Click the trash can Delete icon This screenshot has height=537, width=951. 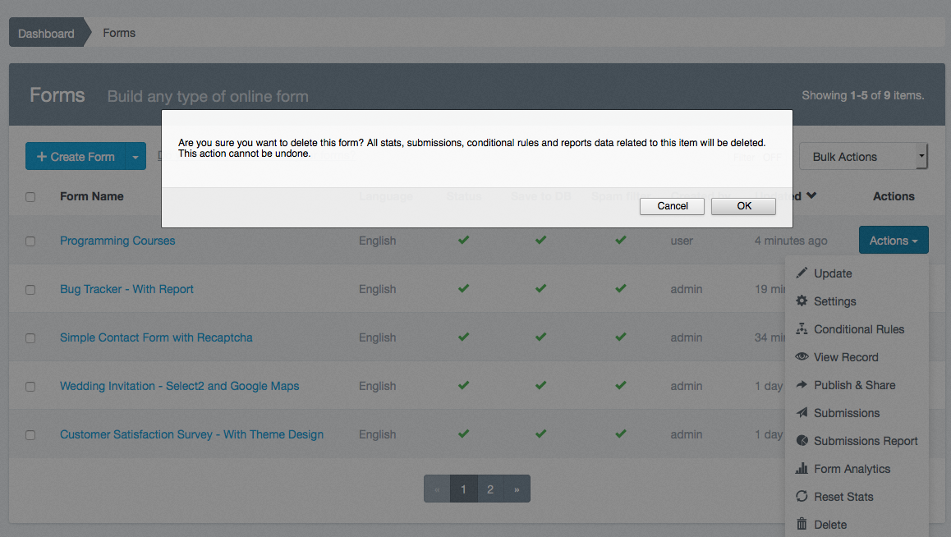[x=802, y=525]
